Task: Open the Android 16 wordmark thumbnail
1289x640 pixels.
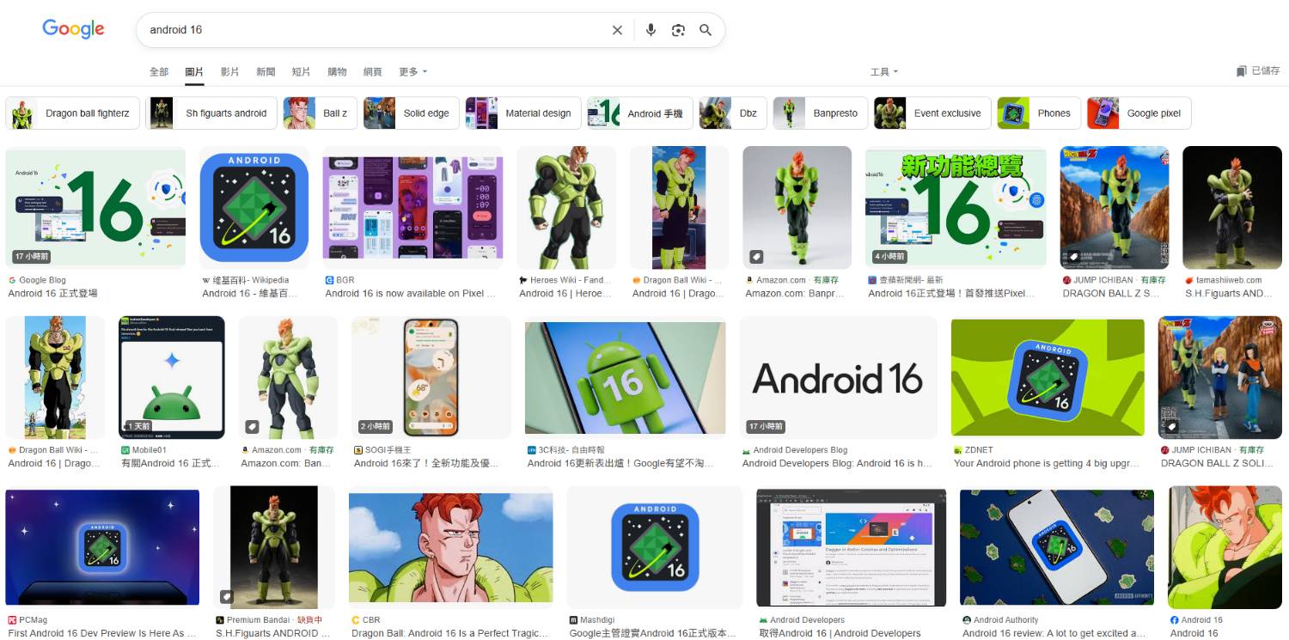Action: [x=838, y=378]
